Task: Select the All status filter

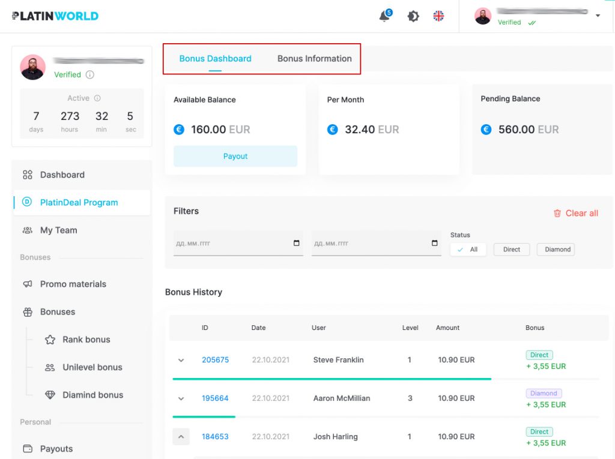Action: [x=468, y=250]
